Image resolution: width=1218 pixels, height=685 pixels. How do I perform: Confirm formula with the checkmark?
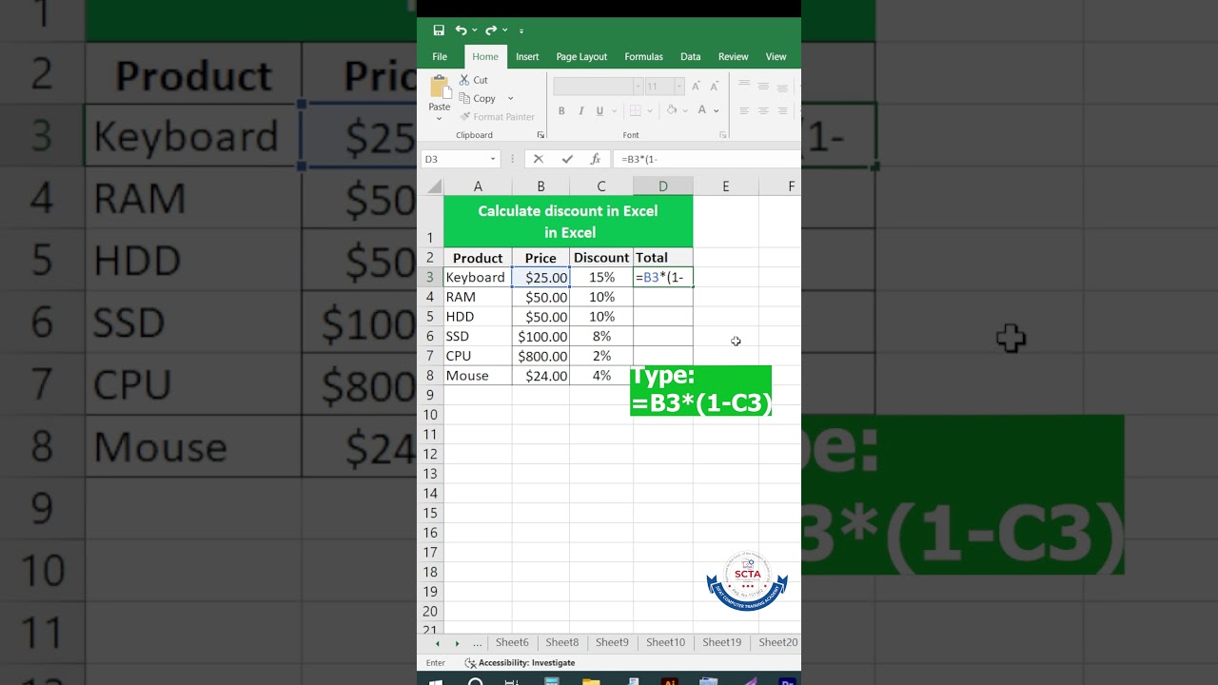coord(567,159)
